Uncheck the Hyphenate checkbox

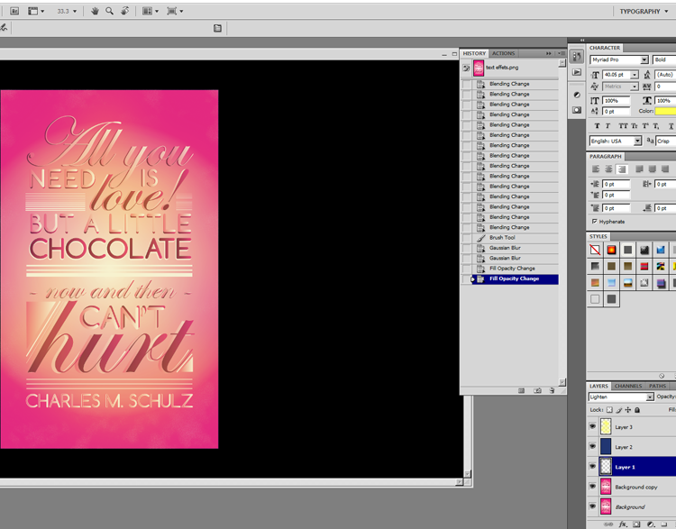[595, 221]
